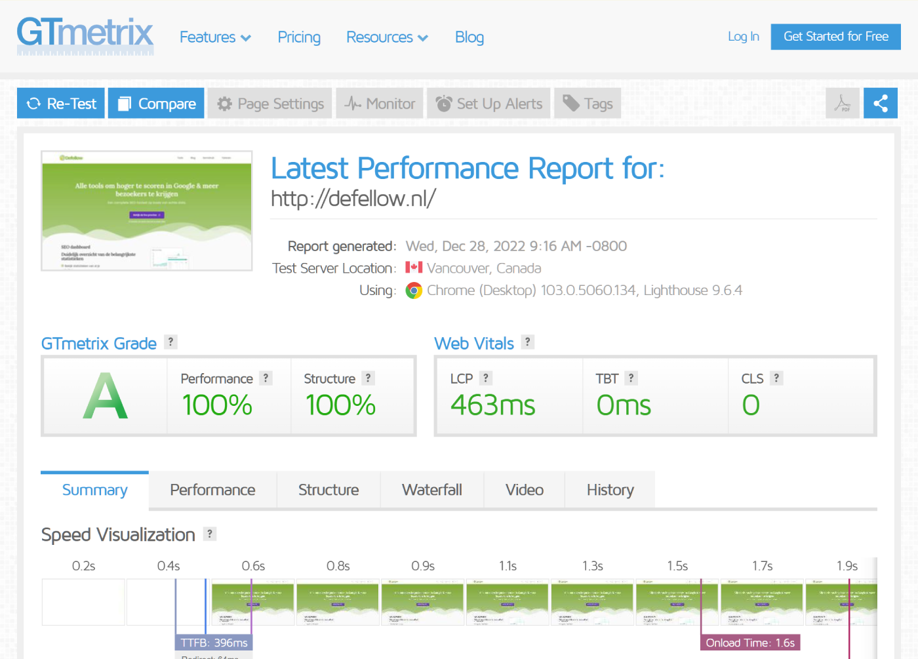Click the grade A letter

(x=105, y=396)
